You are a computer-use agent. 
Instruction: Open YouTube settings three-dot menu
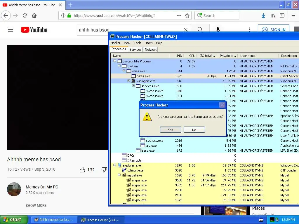coord(250,29)
